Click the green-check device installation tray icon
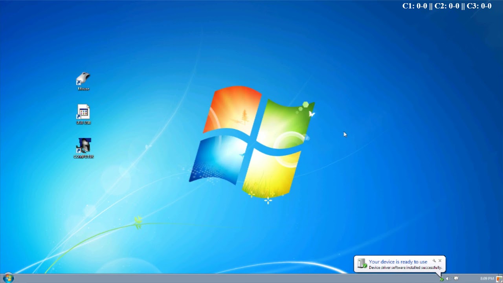 [x=442, y=279]
